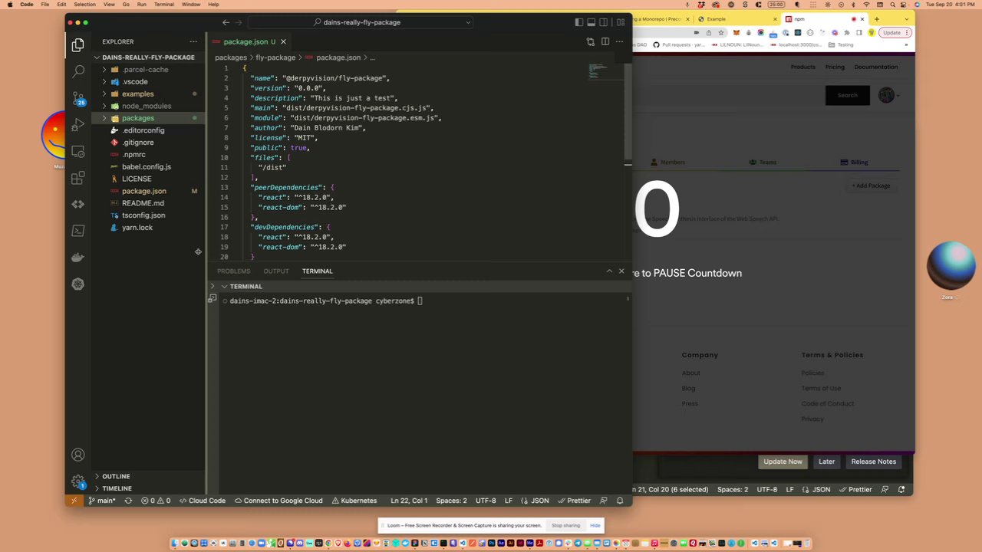Click Update Now in the browser window
Screen dimensions: 982x552
click(783, 462)
